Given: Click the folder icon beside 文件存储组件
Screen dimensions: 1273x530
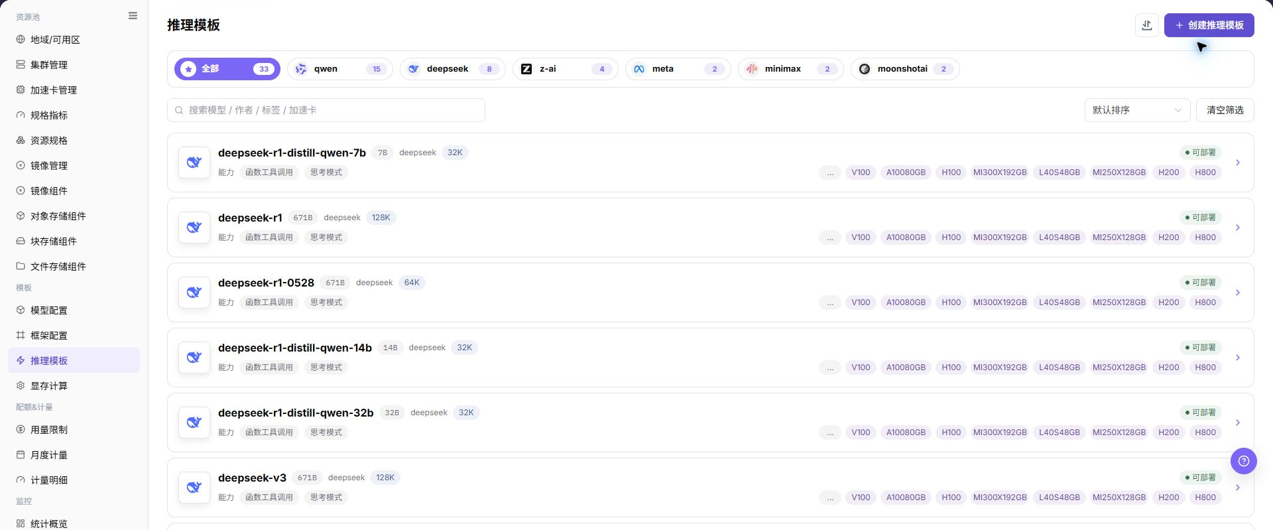Looking at the screenshot, I should 21,267.
